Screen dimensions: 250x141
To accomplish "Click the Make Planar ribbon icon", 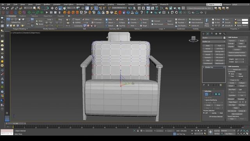I will pyautogui.click(x=207, y=23).
